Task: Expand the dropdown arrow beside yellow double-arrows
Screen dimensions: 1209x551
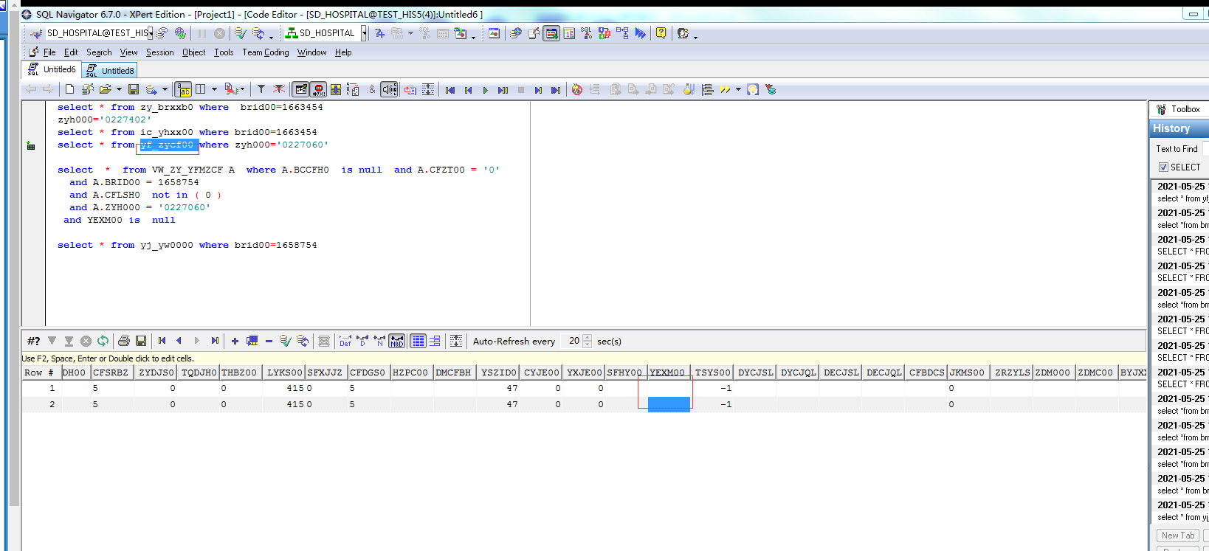Action: 738,89
